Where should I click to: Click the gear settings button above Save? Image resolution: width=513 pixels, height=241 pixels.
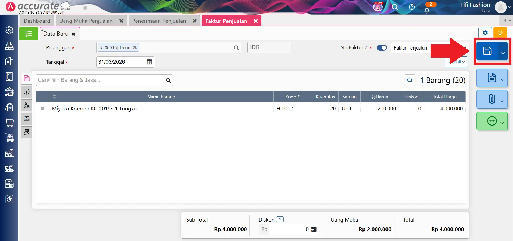coord(485,33)
